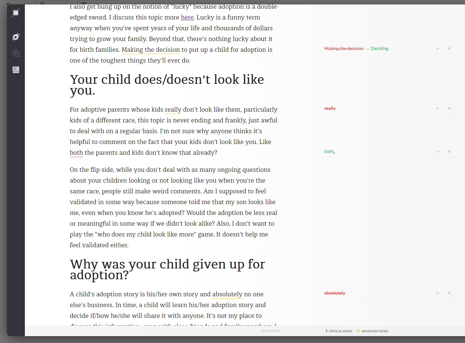Click the struck-through 'absolutely' in suggestion card
The height and width of the screenshot is (343, 465).
tap(334, 293)
